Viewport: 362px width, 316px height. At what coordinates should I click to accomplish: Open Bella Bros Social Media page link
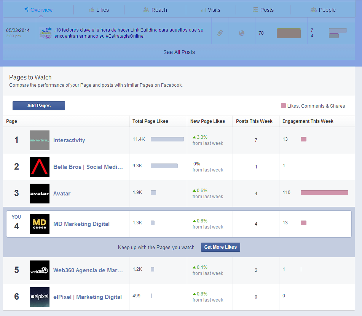(88, 167)
